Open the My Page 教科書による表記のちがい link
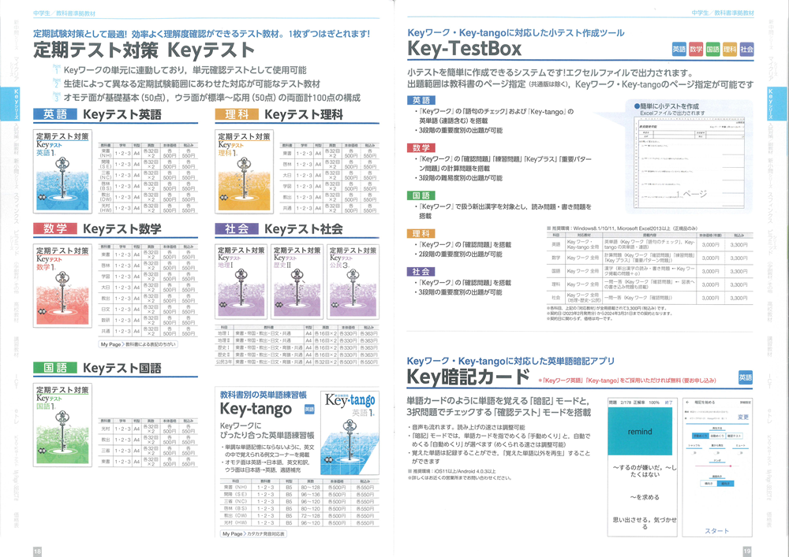The image size is (789, 557). tap(138, 344)
